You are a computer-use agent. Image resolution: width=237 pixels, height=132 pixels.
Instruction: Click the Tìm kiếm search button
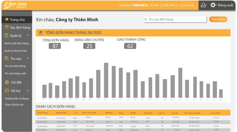(218, 19)
